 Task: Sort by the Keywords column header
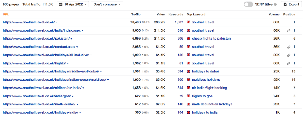click(176, 14)
